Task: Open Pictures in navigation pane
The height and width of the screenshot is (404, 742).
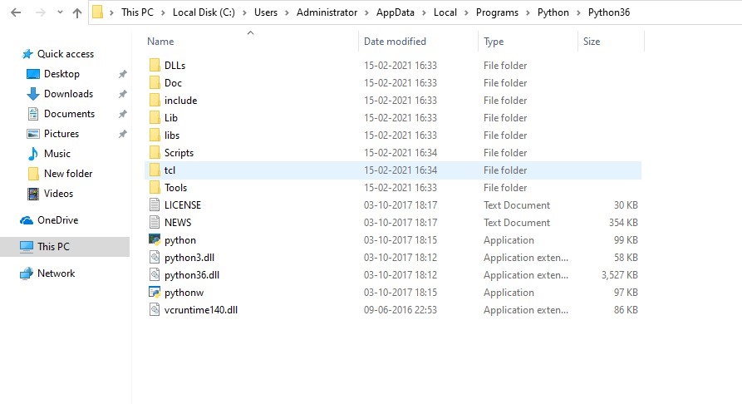Action: click(61, 134)
